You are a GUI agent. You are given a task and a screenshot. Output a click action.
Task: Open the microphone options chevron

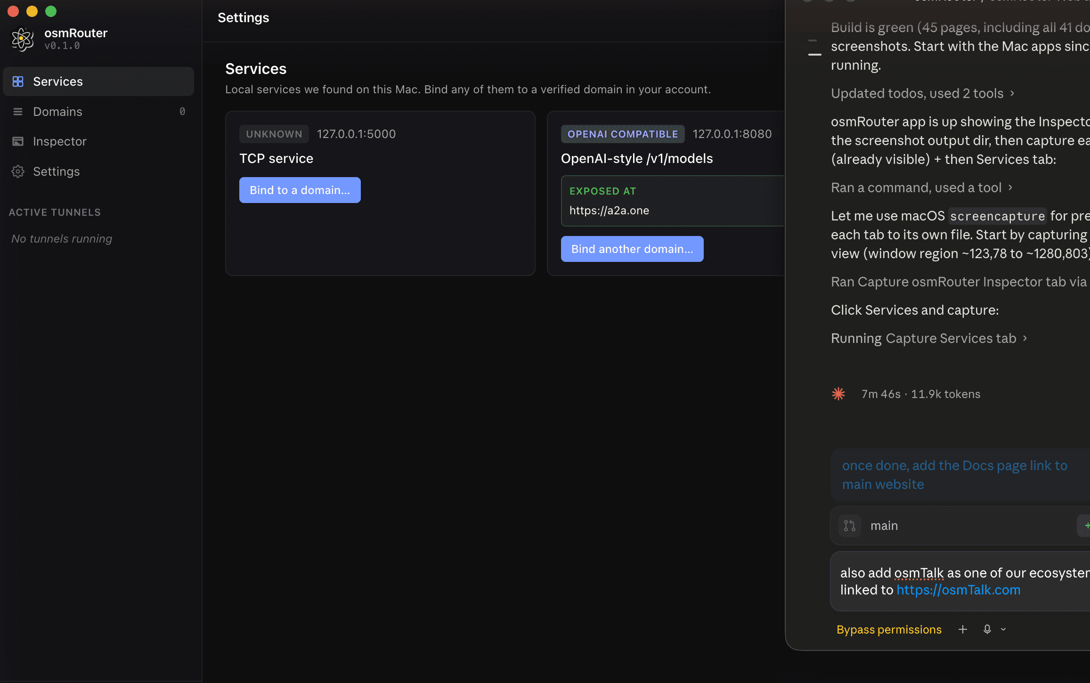(1003, 629)
